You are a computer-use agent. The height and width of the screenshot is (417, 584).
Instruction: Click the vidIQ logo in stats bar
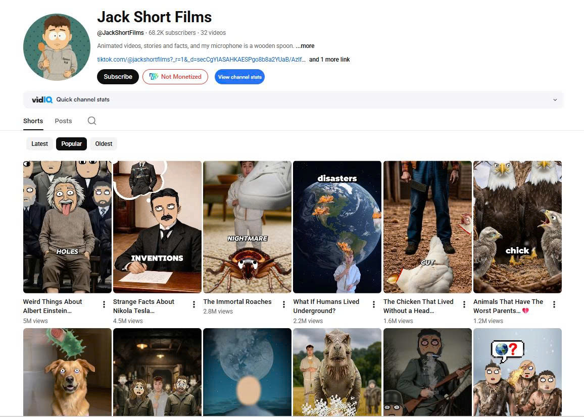pyautogui.click(x=42, y=99)
